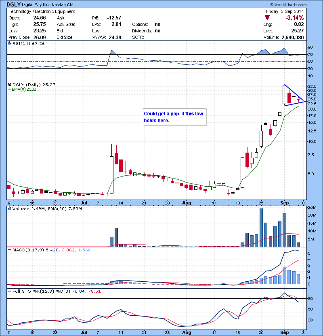Select the 'Digital Ally Inc.' company name
Image resolution: width=323 pixels, height=336 pixels.
[x=36, y=4]
